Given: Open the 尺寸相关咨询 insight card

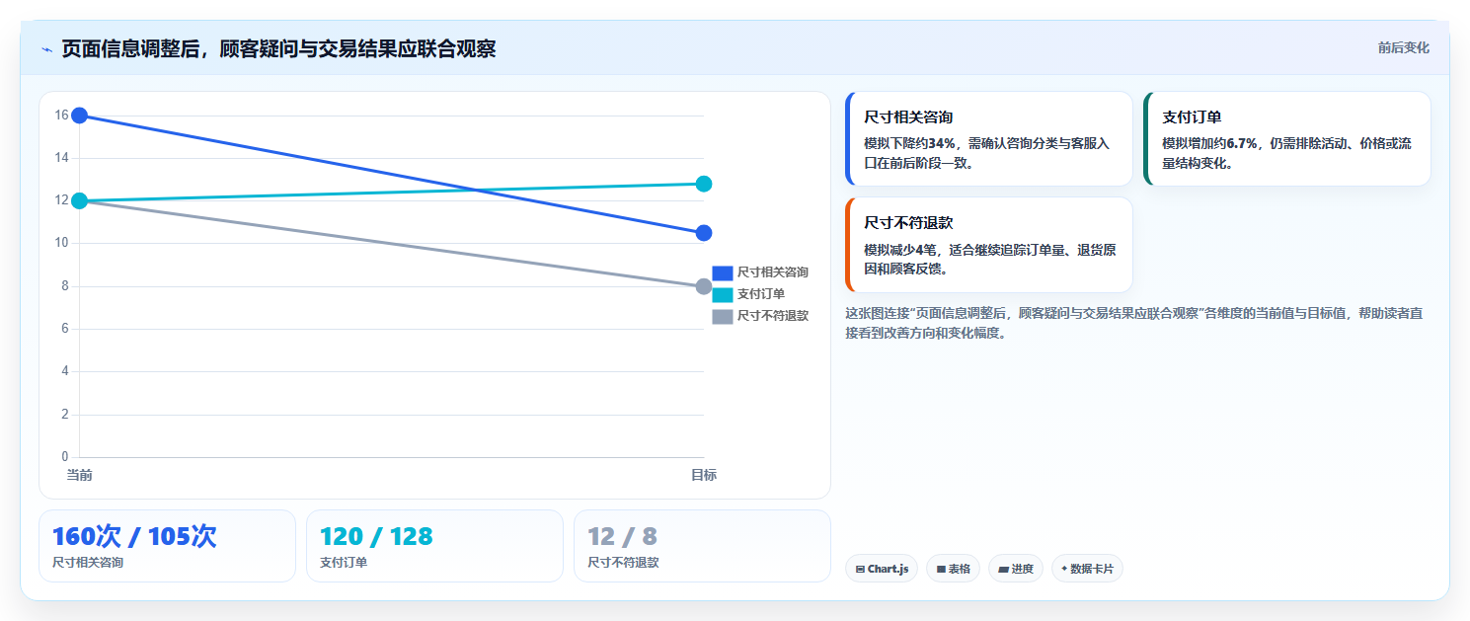Looking at the screenshot, I should (x=989, y=138).
